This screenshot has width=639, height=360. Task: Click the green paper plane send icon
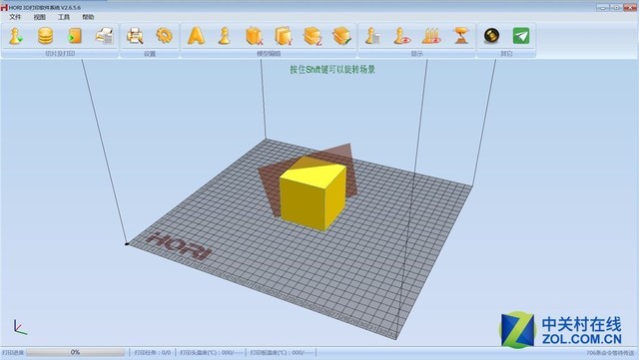[521, 36]
